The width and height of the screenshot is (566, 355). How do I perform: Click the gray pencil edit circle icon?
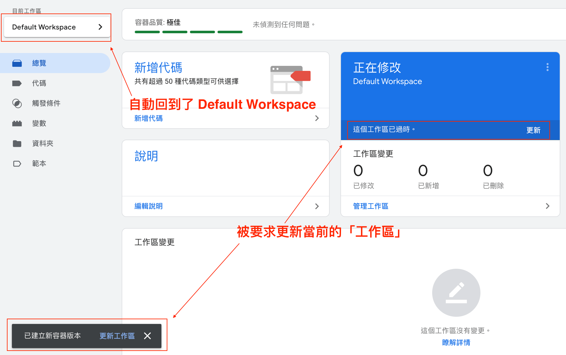[x=456, y=293]
